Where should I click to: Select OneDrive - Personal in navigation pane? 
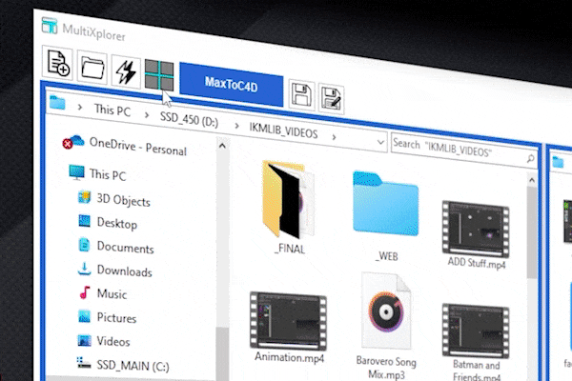click(137, 149)
